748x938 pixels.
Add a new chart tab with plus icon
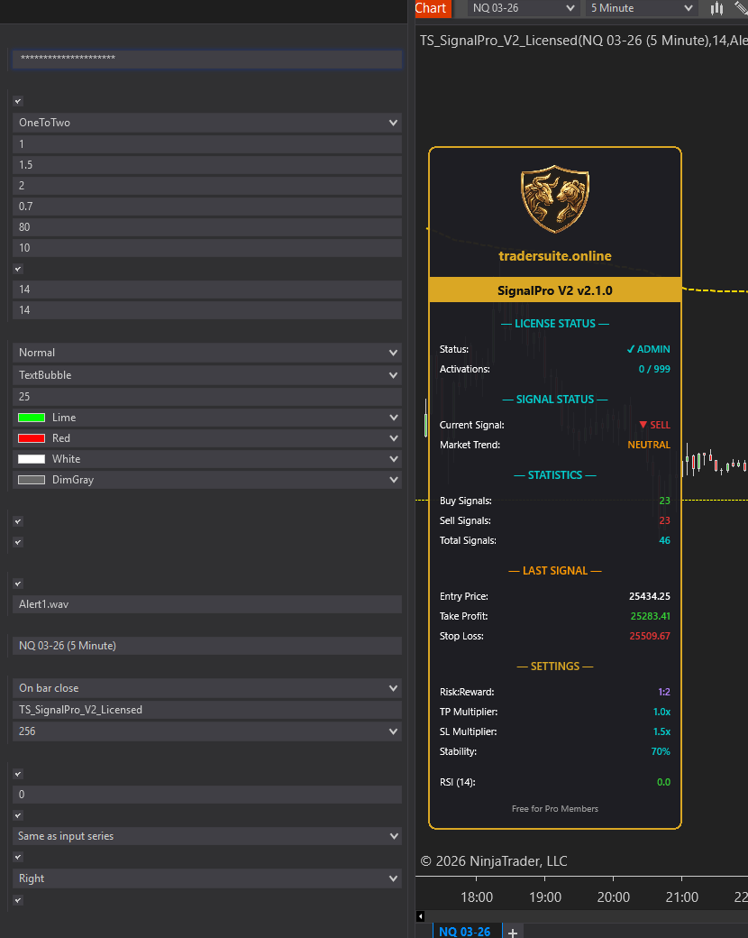tap(513, 932)
